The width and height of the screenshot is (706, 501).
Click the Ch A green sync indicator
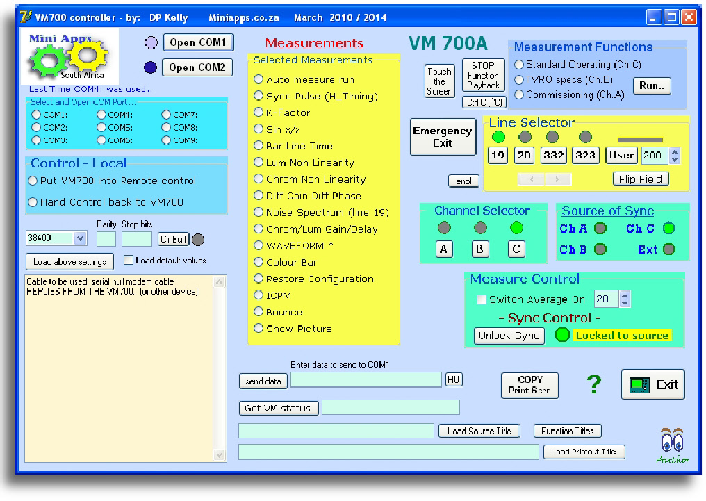tap(600, 228)
